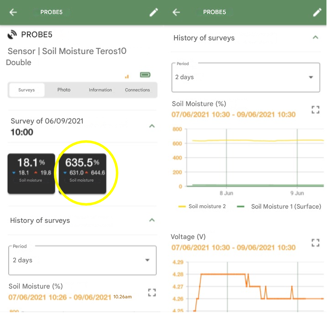This screenshot has width=328, height=314.
Task: Tap the PROBE5 title in left header
Action: [51, 12]
